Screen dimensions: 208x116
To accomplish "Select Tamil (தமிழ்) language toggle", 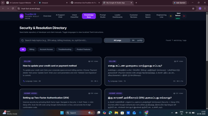I will pyautogui.click(x=140, y=40).
